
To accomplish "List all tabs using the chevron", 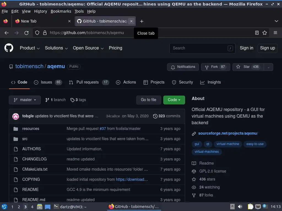I will coord(276,21).
